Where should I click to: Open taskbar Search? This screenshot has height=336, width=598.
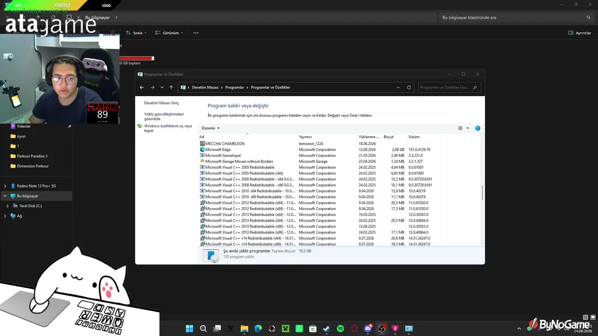click(203, 329)
